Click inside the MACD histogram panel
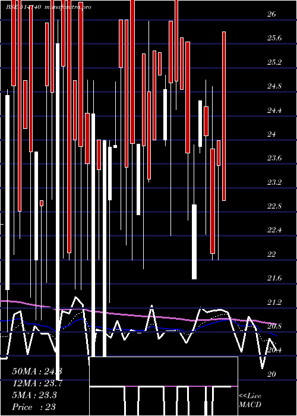This screenshot has height=416, width=297. [163, 386]
